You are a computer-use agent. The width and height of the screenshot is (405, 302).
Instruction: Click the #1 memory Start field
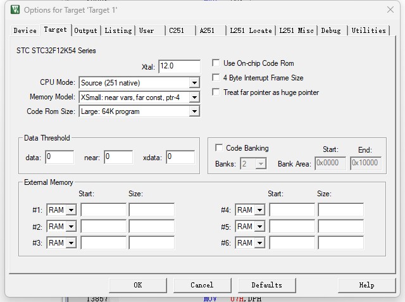104,210
